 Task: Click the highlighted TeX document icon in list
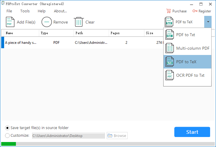(169, 62)
